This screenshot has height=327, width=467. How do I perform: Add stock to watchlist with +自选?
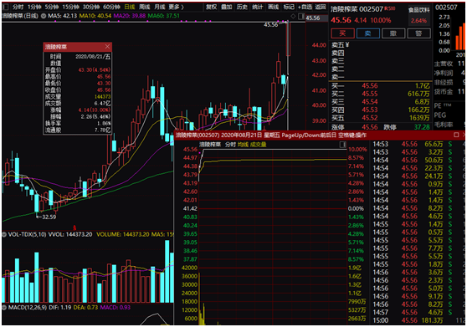305,7
